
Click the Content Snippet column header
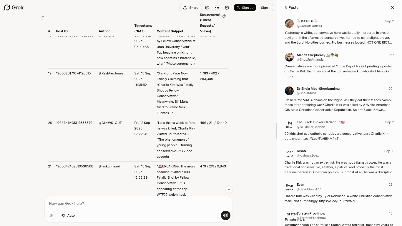click(170, 31)
